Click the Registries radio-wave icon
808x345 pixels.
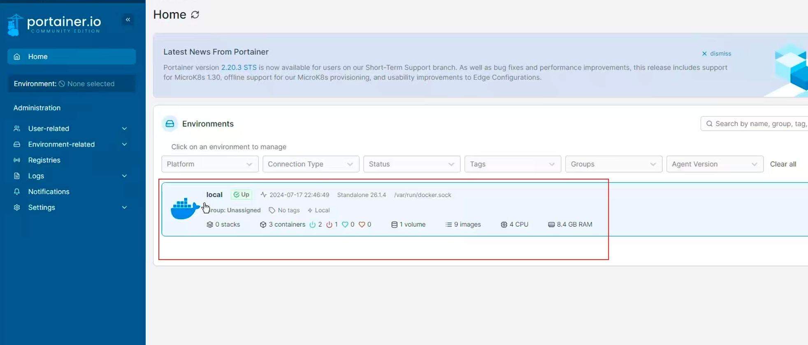(x=17, y=160)
